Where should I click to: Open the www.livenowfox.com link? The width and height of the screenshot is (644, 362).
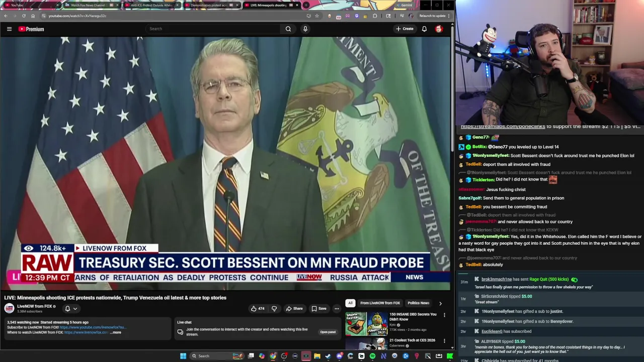point(86,332)
